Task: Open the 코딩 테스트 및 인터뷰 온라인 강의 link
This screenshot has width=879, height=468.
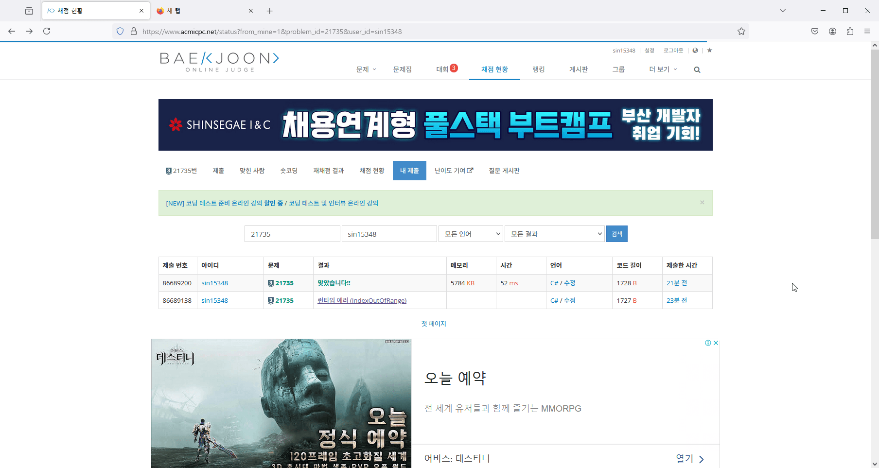Action: coord(334,203)
